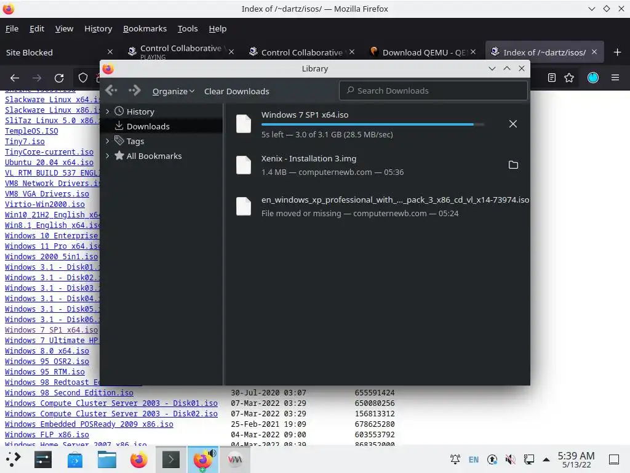Open Konsole terminal task in taskbar
The height and width of the screenshot is (473, 630).
[x=171, y=459]
